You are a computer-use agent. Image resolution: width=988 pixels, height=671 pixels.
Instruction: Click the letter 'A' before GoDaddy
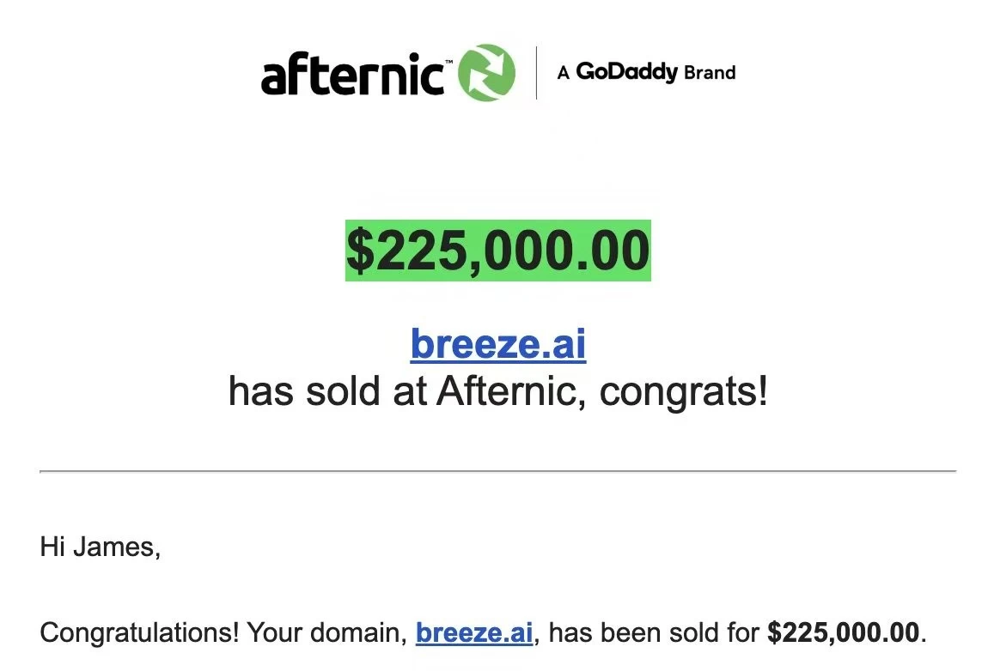click(563, 73)
